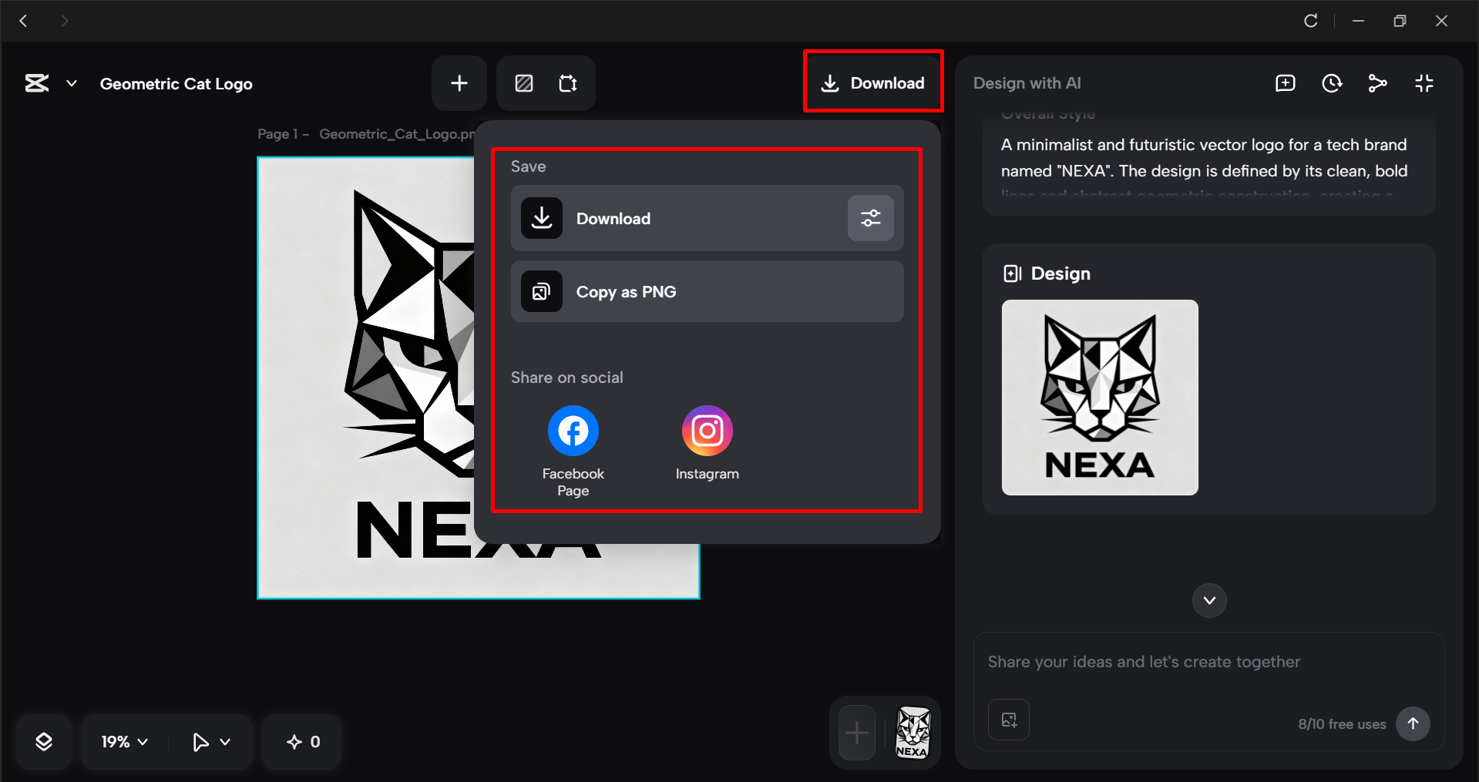Submit prompt with the arrow button

[1413, 723]
